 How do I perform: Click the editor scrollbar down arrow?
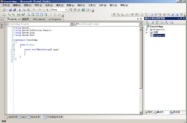pyautogui.click(x=141, y=112)
